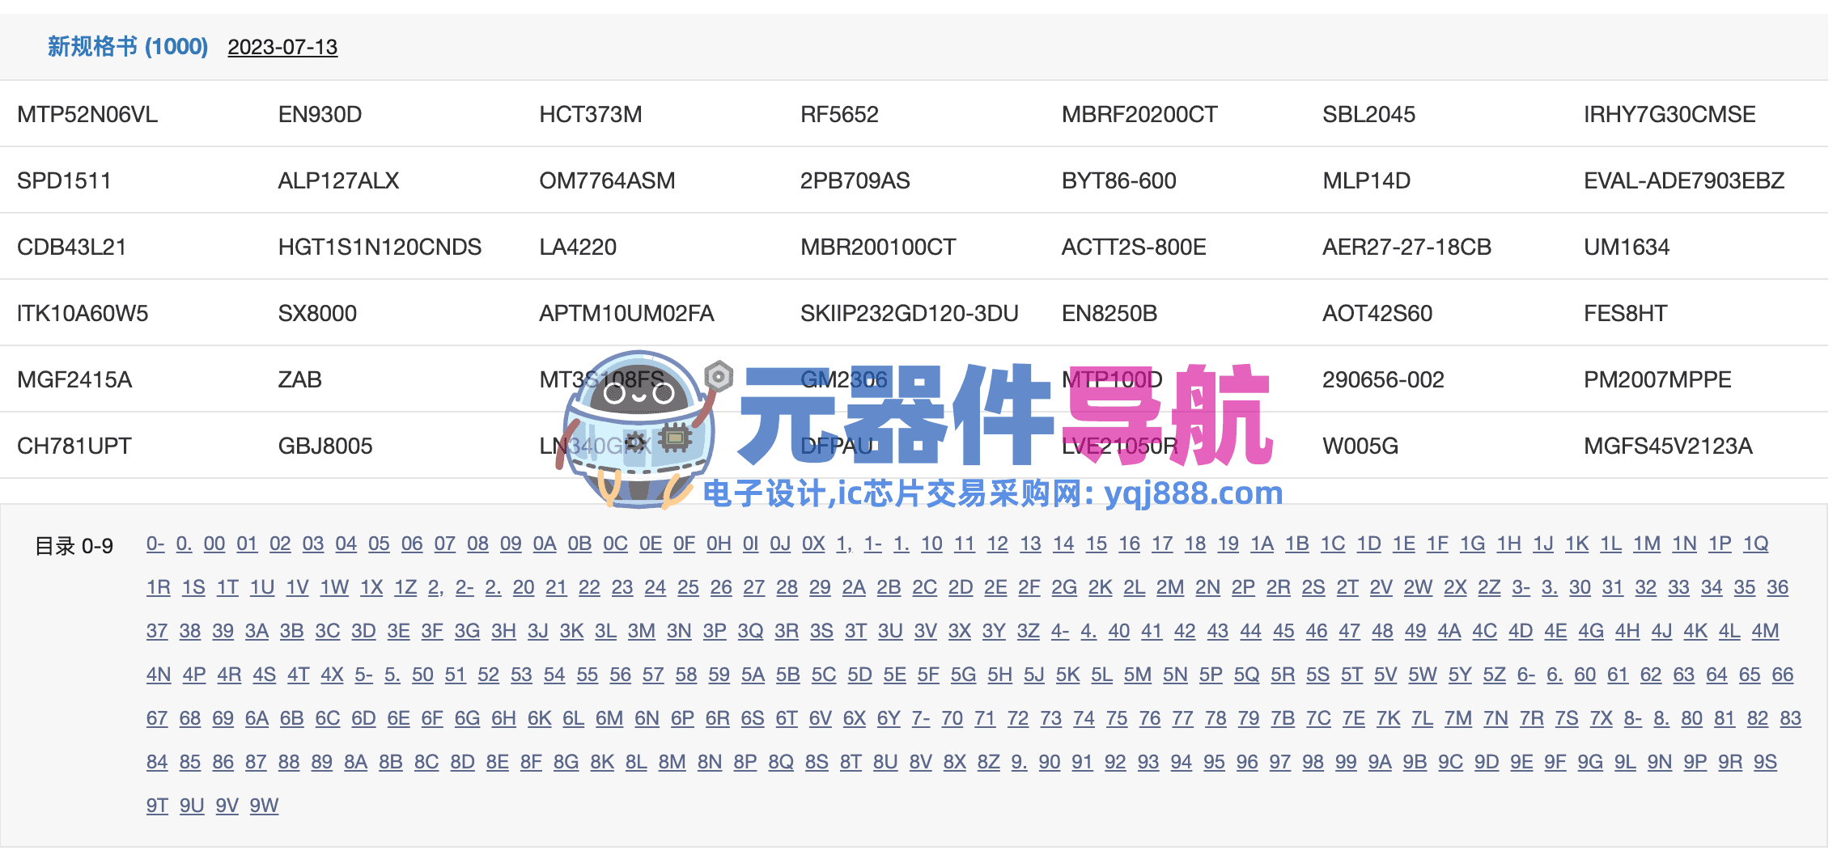Click the 元器件导航 watermark banner text
1837x859 pixels.
(1003, 417)
